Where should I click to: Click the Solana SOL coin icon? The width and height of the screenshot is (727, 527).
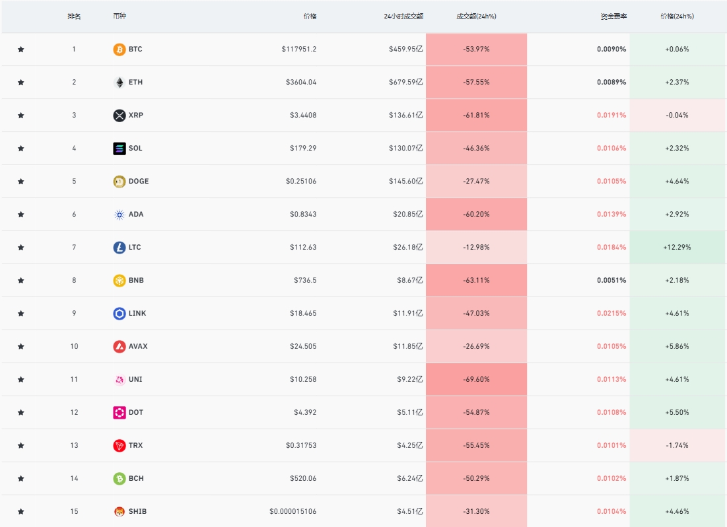pyautogui.click(x=119, y=149)
